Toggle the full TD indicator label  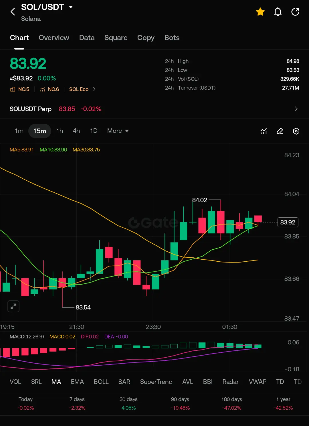(x=280, y=382)
